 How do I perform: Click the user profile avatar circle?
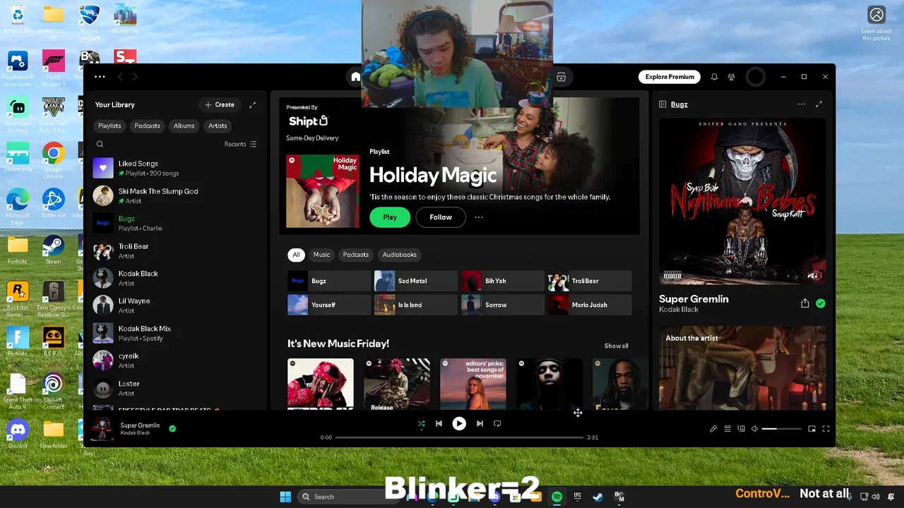[x=755, y=77]
